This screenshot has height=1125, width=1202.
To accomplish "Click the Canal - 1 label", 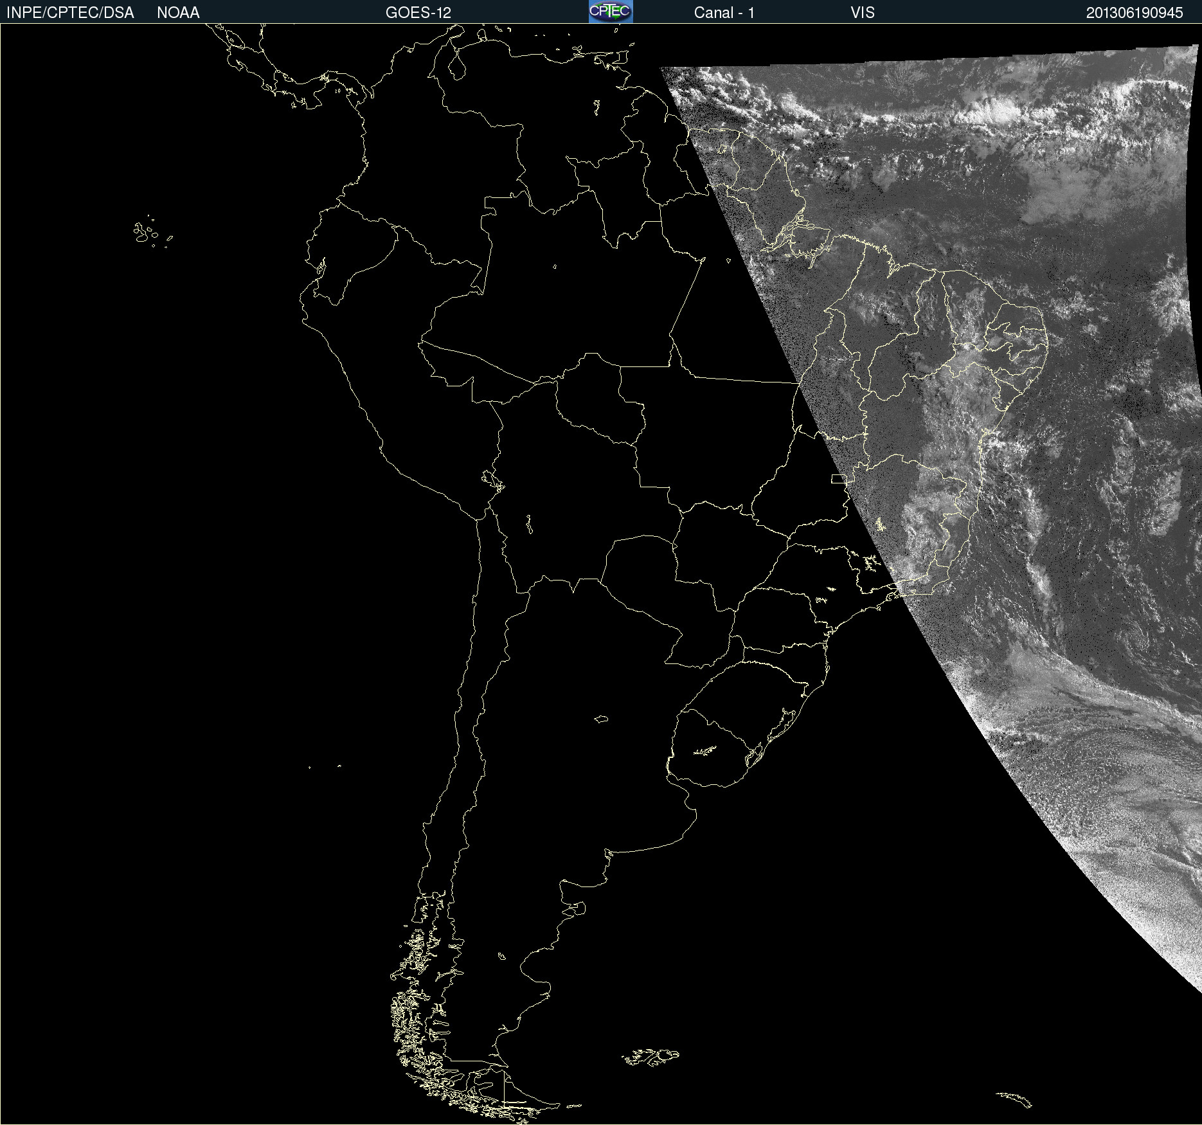I will pyautogui.click(x=724, y=13).
